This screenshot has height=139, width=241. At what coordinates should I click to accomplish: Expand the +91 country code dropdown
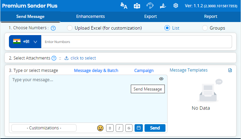point(25,42)
